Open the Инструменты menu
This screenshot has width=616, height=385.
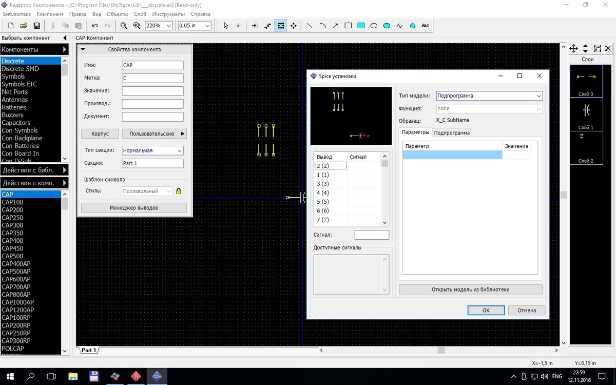168,14
